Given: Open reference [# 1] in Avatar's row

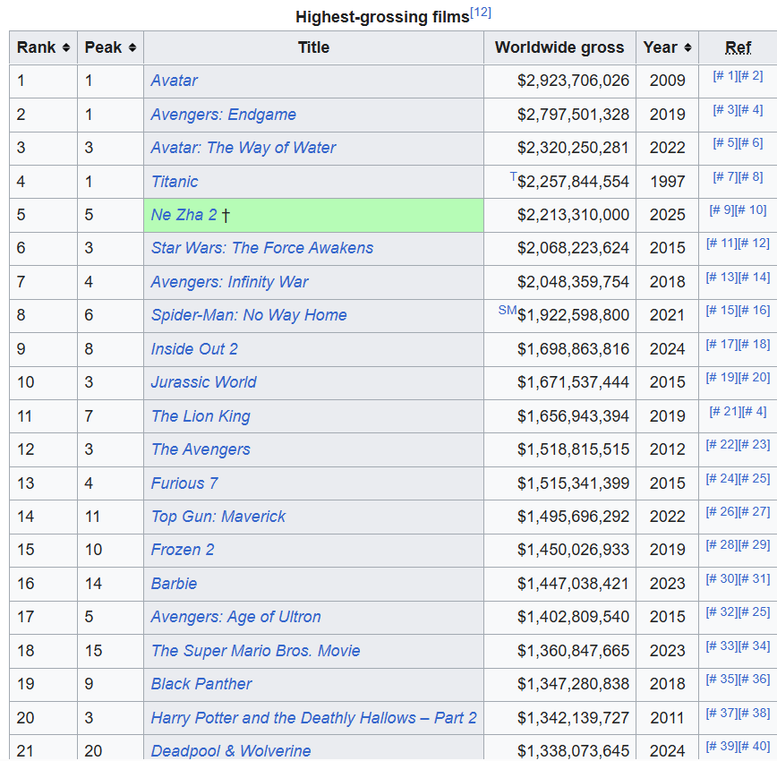Looking at the screenshot, I should [724, 76].
